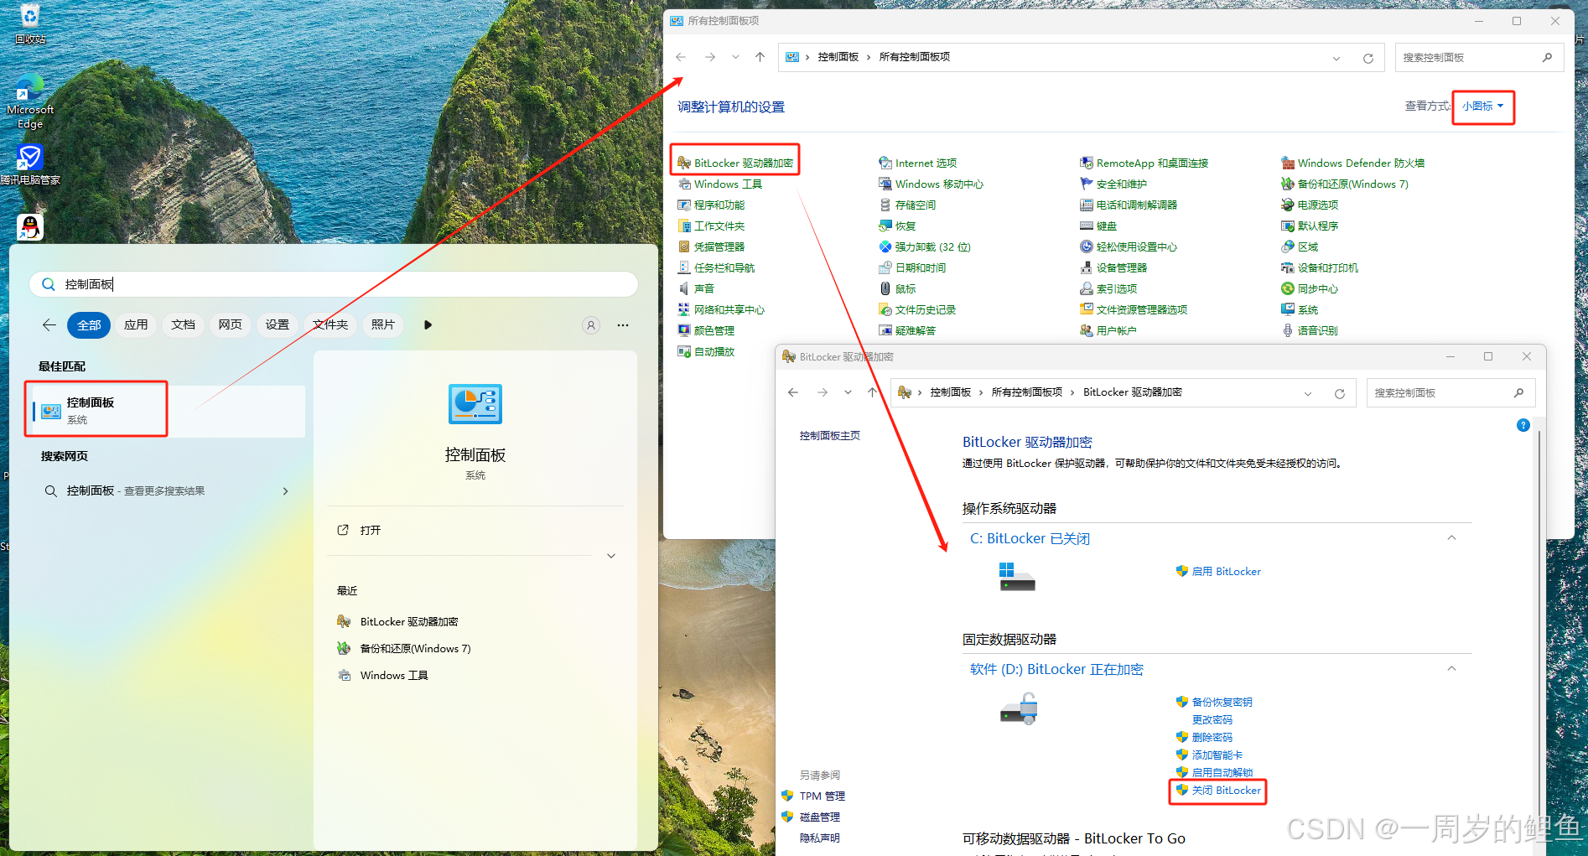This screenshot has width=1588, height=856.
Task: Open recent locations dropdown in 所有控制面板项 window
Action: pos(735,57)
